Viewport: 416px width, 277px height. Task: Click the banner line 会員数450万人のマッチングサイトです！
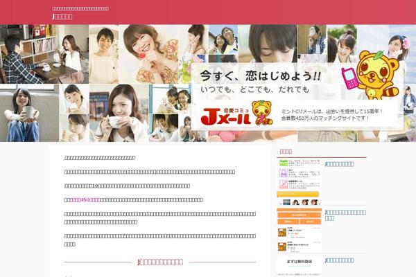point(325,118)
